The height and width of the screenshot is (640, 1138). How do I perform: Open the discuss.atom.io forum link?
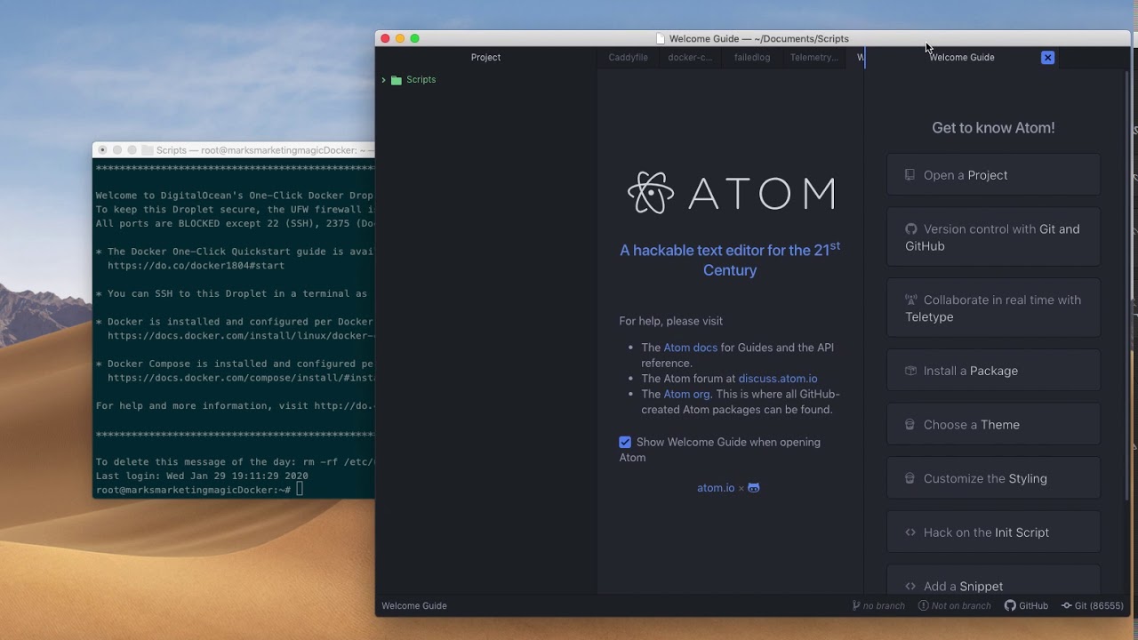click(x=777, y=379)
